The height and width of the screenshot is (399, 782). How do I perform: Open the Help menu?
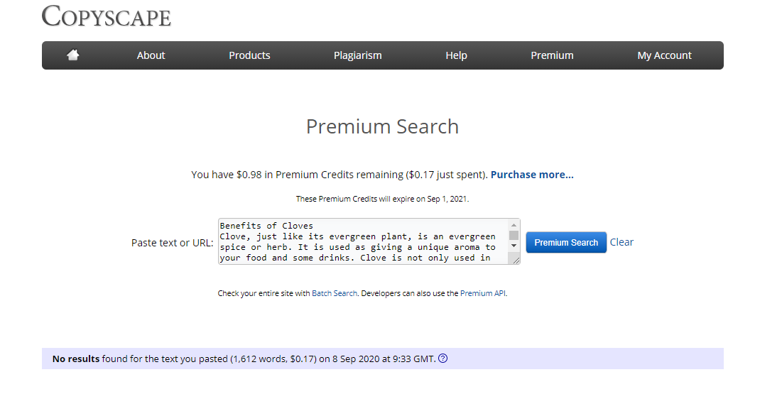(456, 55)
